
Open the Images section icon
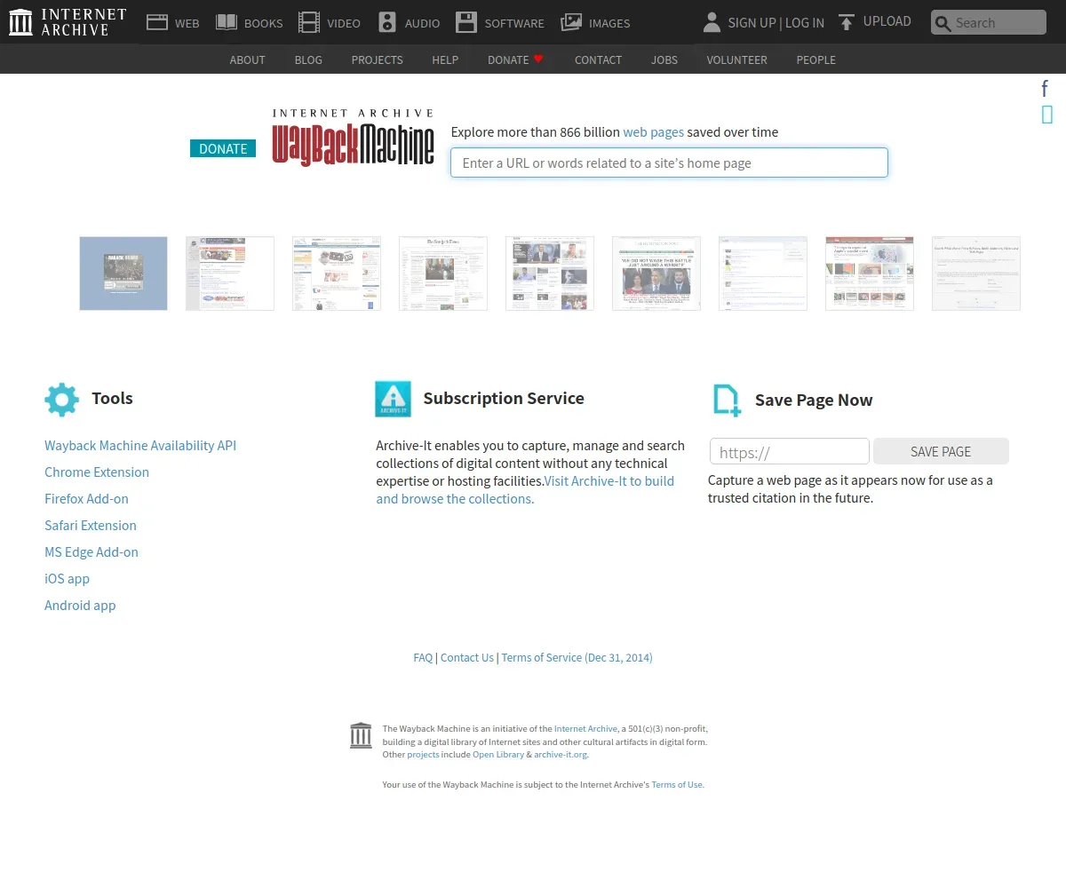571,22
